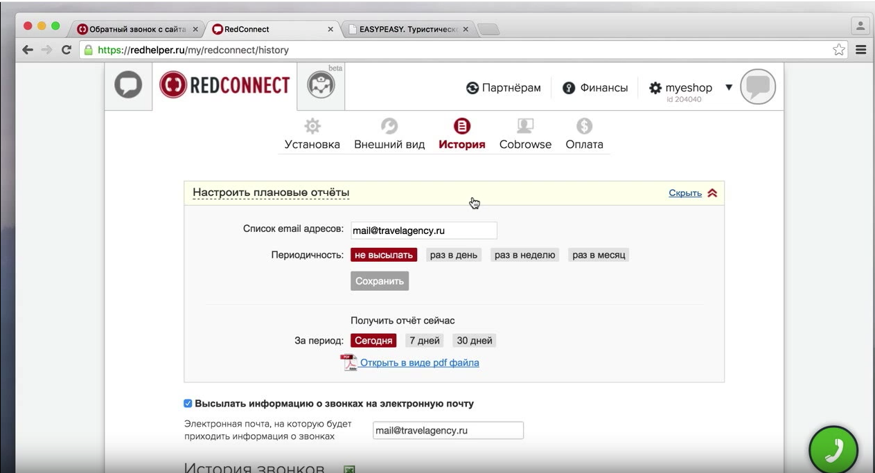Expand the myeshop account dropdown arrow

coord(729,87)
